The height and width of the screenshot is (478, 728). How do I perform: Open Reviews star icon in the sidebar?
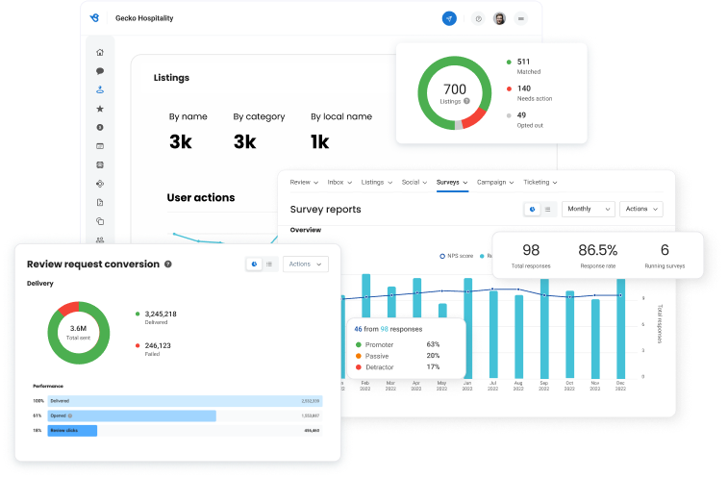click(100, 109)
